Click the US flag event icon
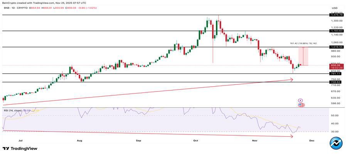 pyautogui.click(x=301, y=105)
